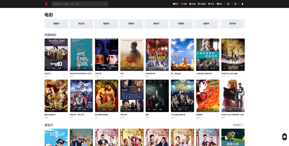Open the user account icon
The height and width of the screenshot is (146, 289).
click(x=242, y=4)
